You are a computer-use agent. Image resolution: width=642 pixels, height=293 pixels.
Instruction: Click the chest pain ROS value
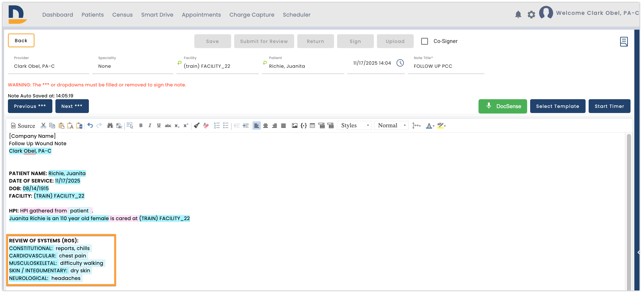[73, 256]
